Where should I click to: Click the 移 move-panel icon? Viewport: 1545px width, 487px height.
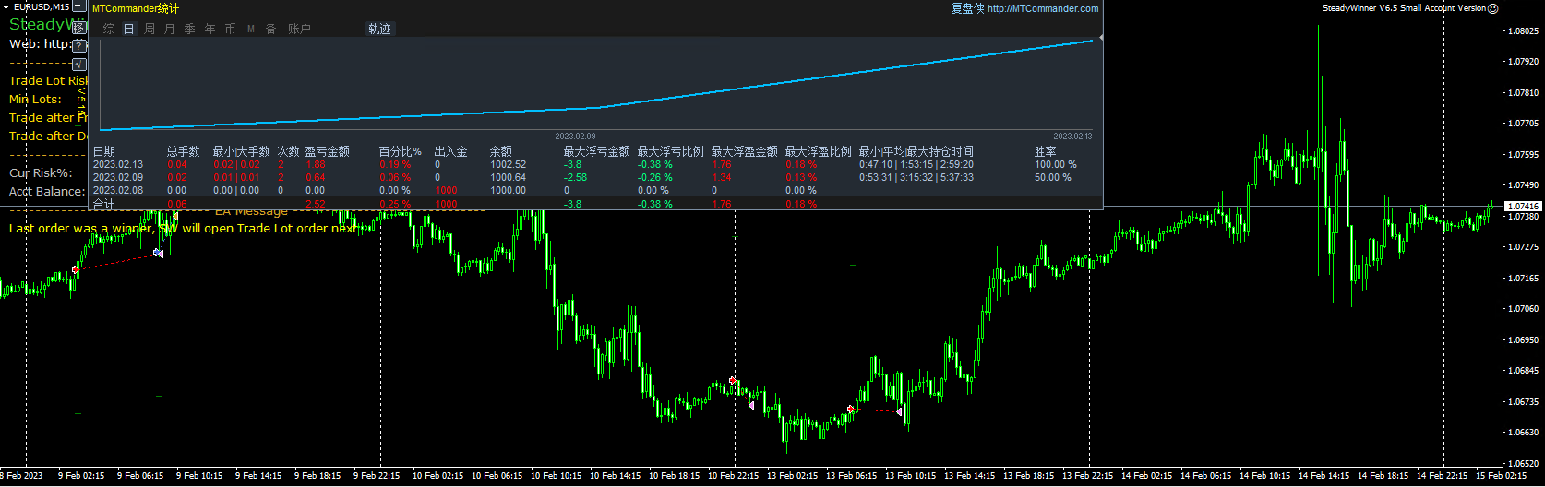79,28
